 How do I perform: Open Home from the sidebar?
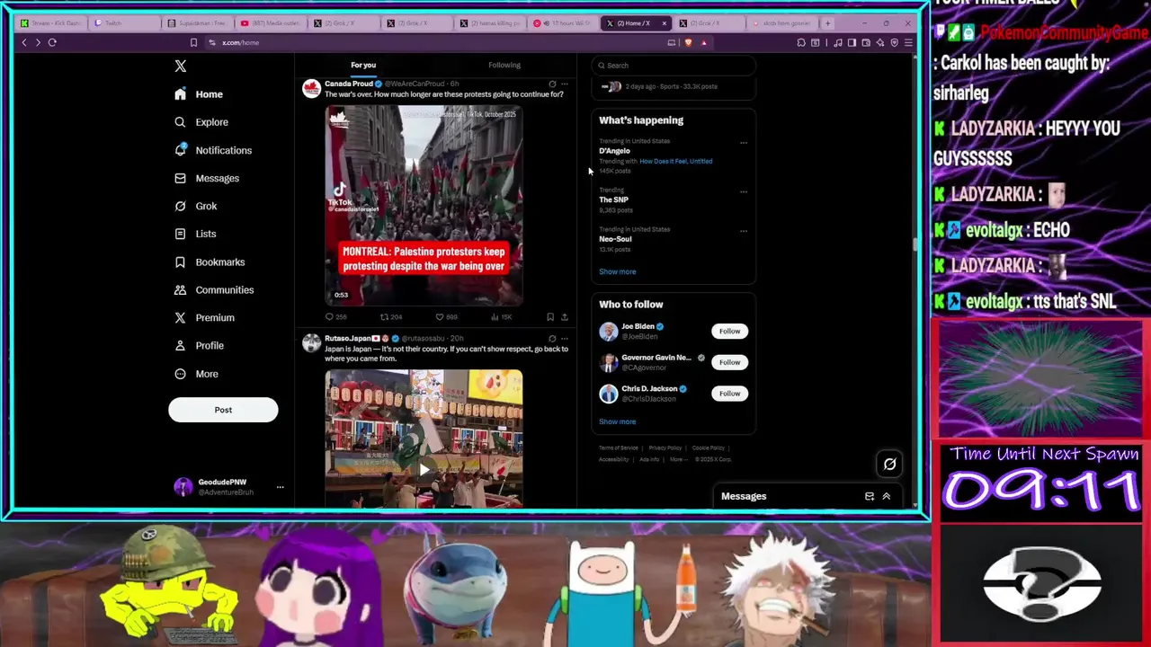tap(199, 94)
